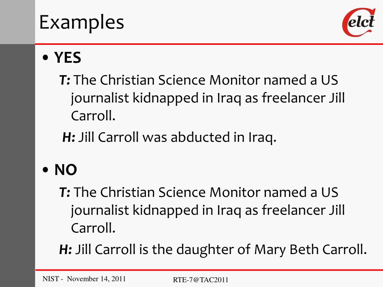Click the "H:" label before "Jill Carroll is the daughter"
383x287 pixels.
pyautogui.click(x=65, y=250)
